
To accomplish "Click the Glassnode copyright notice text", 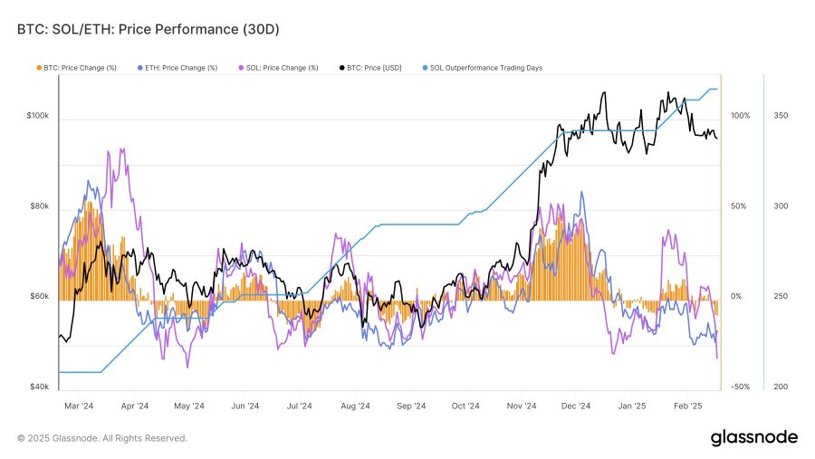I will [x=102, y=438].
